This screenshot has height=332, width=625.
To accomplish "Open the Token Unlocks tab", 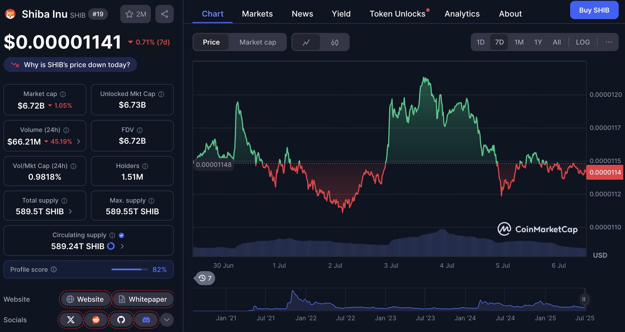I will pyautogui.click(x=398, y=14).
